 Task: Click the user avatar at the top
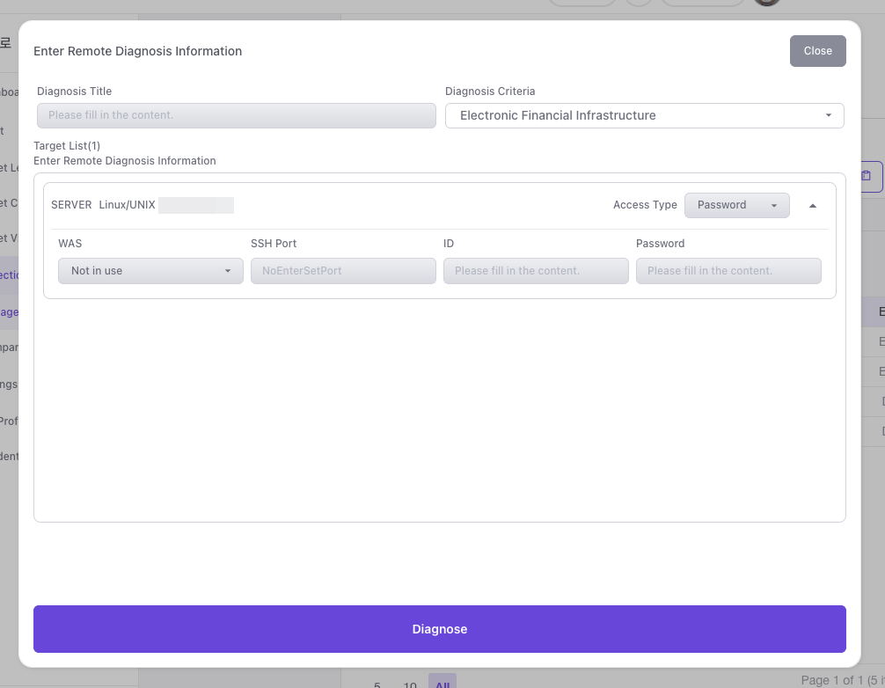pos(767,3)
